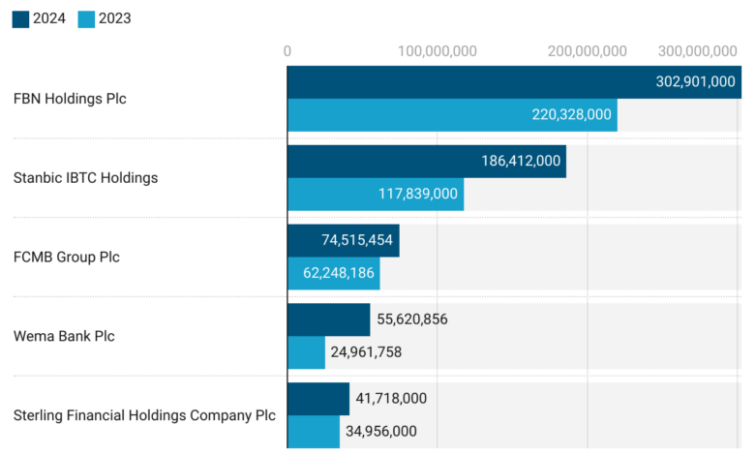This screenshot has height=455, width=755.
Task: Click the Sterling value 34,956,000
Action: pos(381,431)
